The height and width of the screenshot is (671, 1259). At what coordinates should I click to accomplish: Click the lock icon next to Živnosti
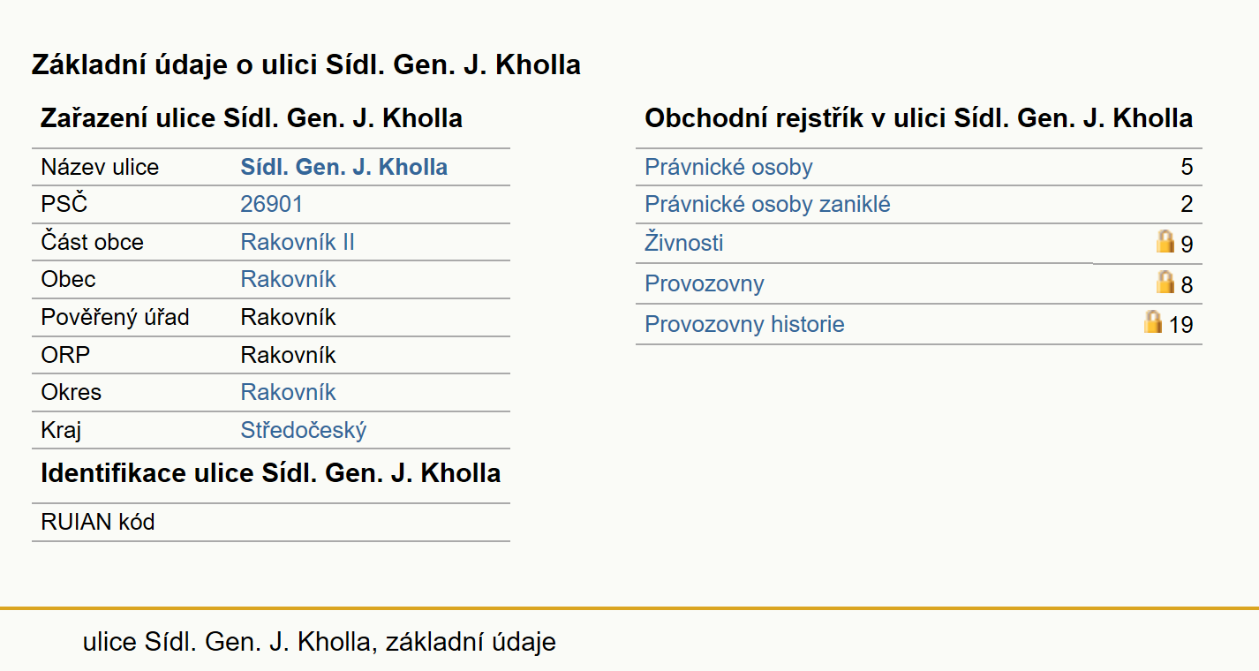coord(1165,242)
